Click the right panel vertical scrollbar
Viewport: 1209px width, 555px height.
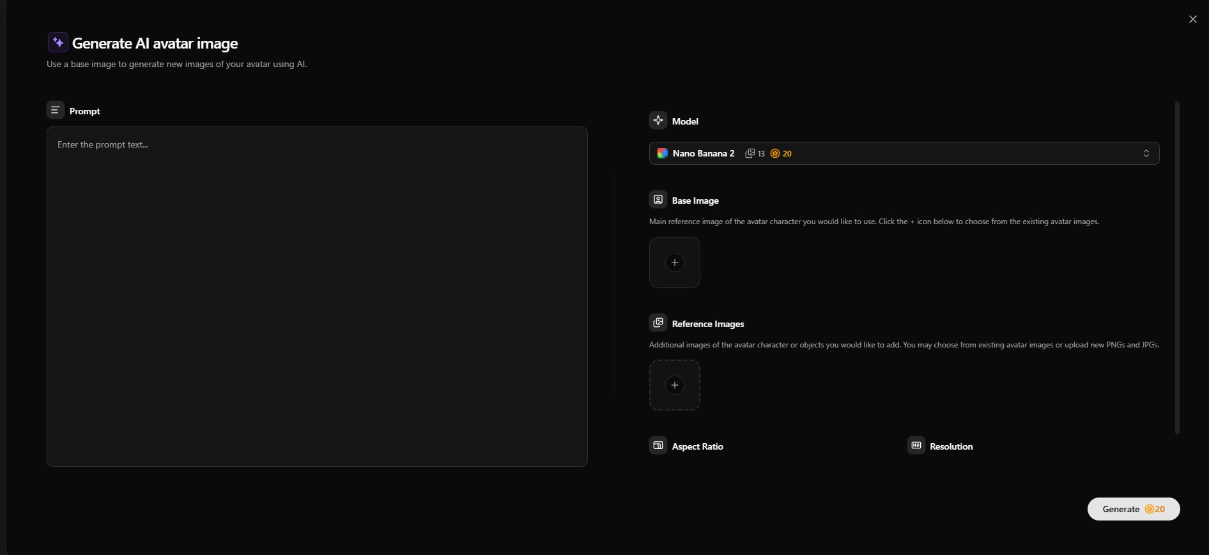[x=1177, y=268]
